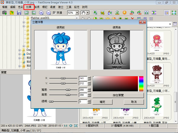Click the zoom in magnifier icon

pyautogui.click(x=41, y=13)
